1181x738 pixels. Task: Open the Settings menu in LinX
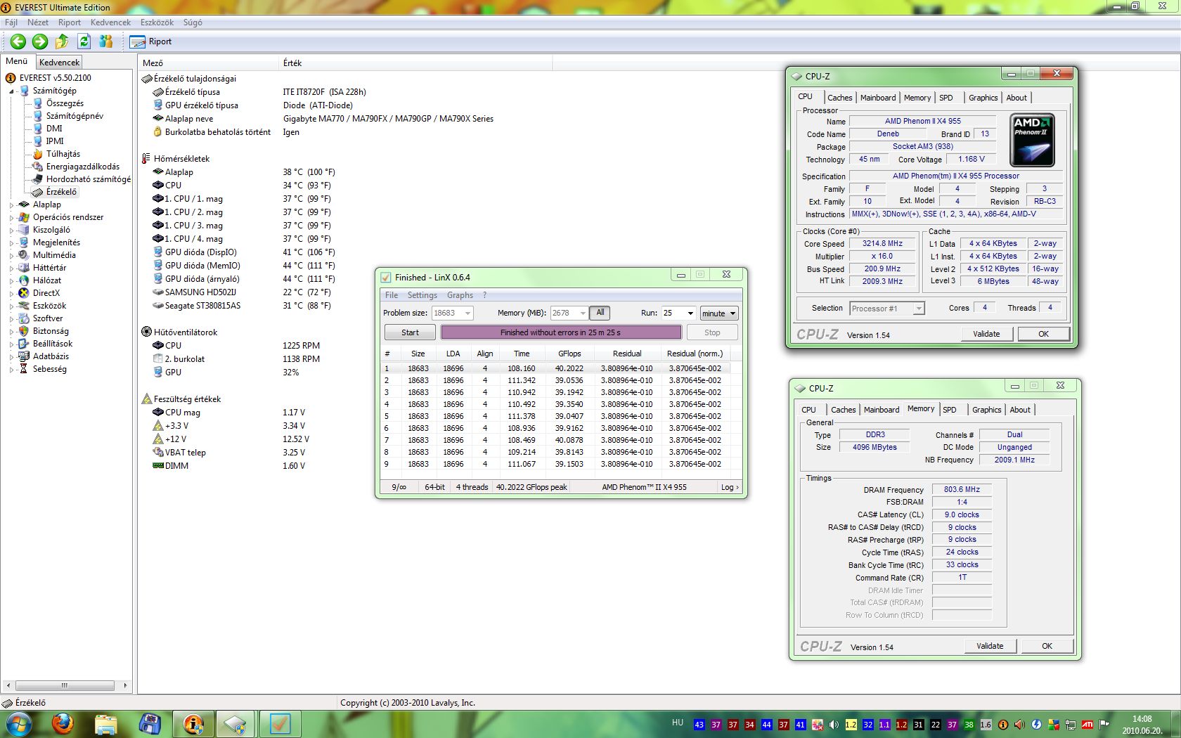coord(422,295)
